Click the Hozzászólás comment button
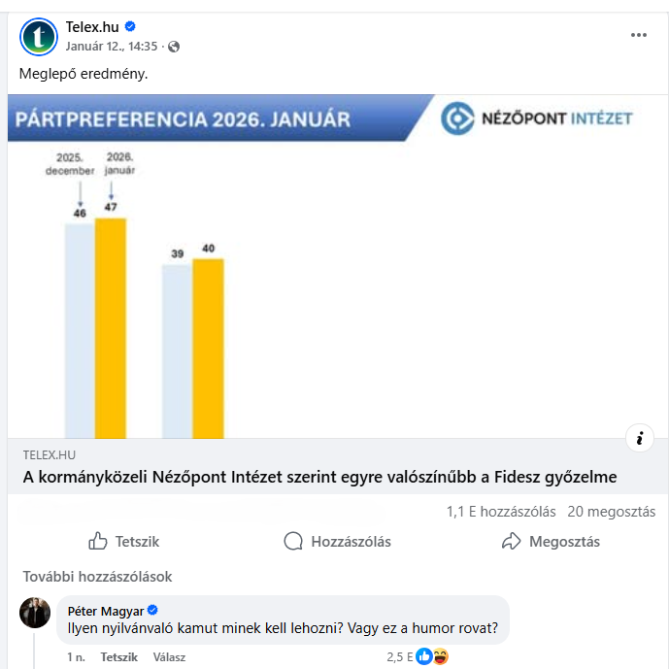 pos(337,542)
